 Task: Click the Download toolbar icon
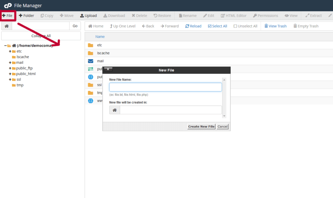pyautogui.click(x=114, y=15)
